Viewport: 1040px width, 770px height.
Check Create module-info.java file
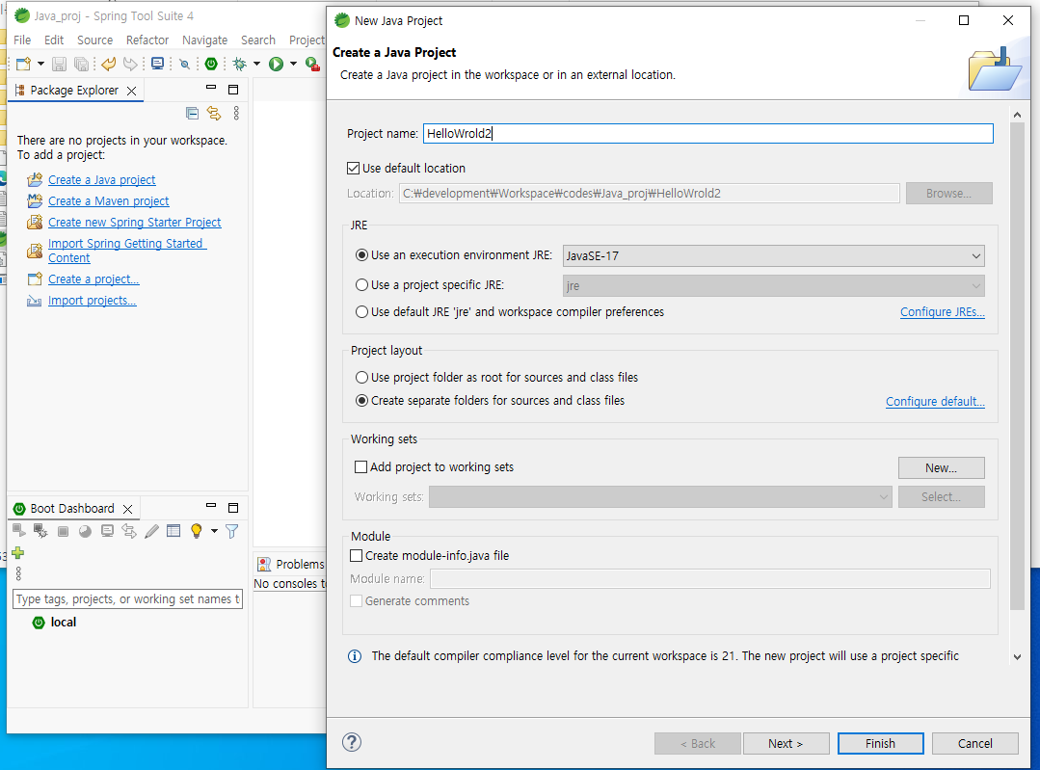click(x=357, y=556)
